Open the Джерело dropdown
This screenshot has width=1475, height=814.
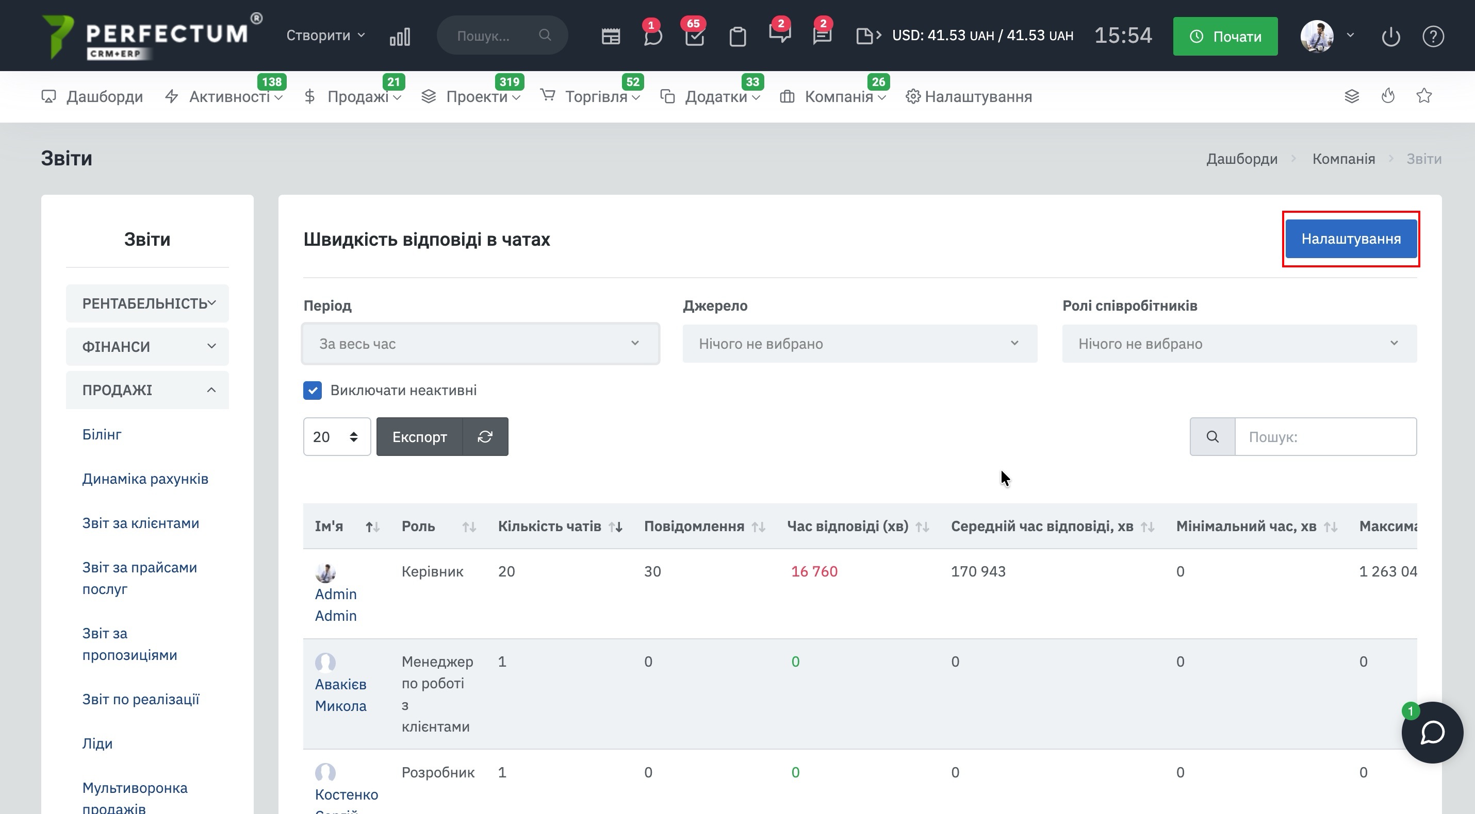[859, 343]
